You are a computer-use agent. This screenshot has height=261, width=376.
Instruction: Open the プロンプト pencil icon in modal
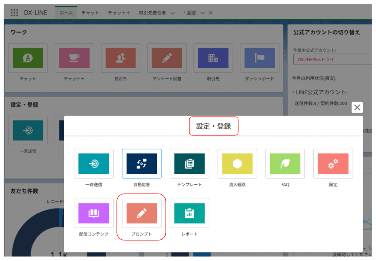coord(141,213)
